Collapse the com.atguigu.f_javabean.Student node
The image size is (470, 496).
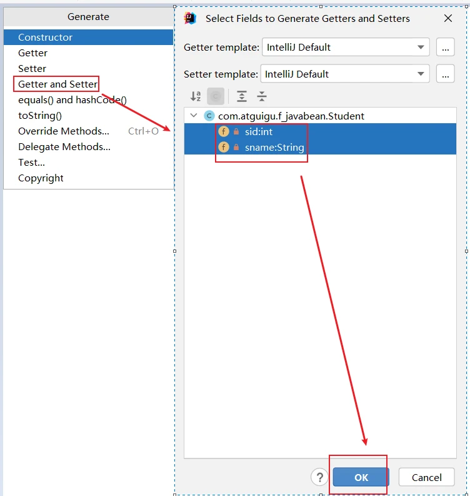pos(194,116)
